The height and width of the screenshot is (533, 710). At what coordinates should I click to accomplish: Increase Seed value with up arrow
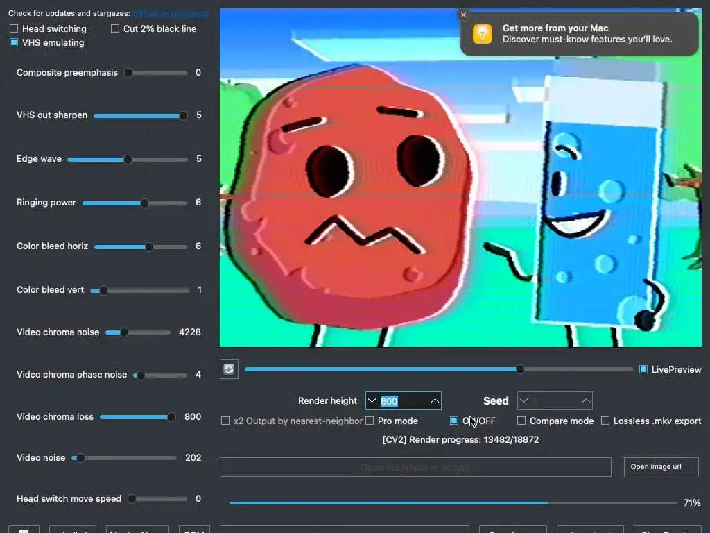pyautogui.click(x=586, y=400)
